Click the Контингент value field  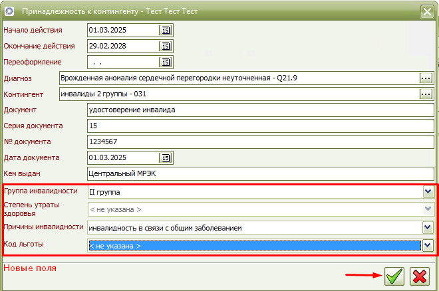(237, 94)
